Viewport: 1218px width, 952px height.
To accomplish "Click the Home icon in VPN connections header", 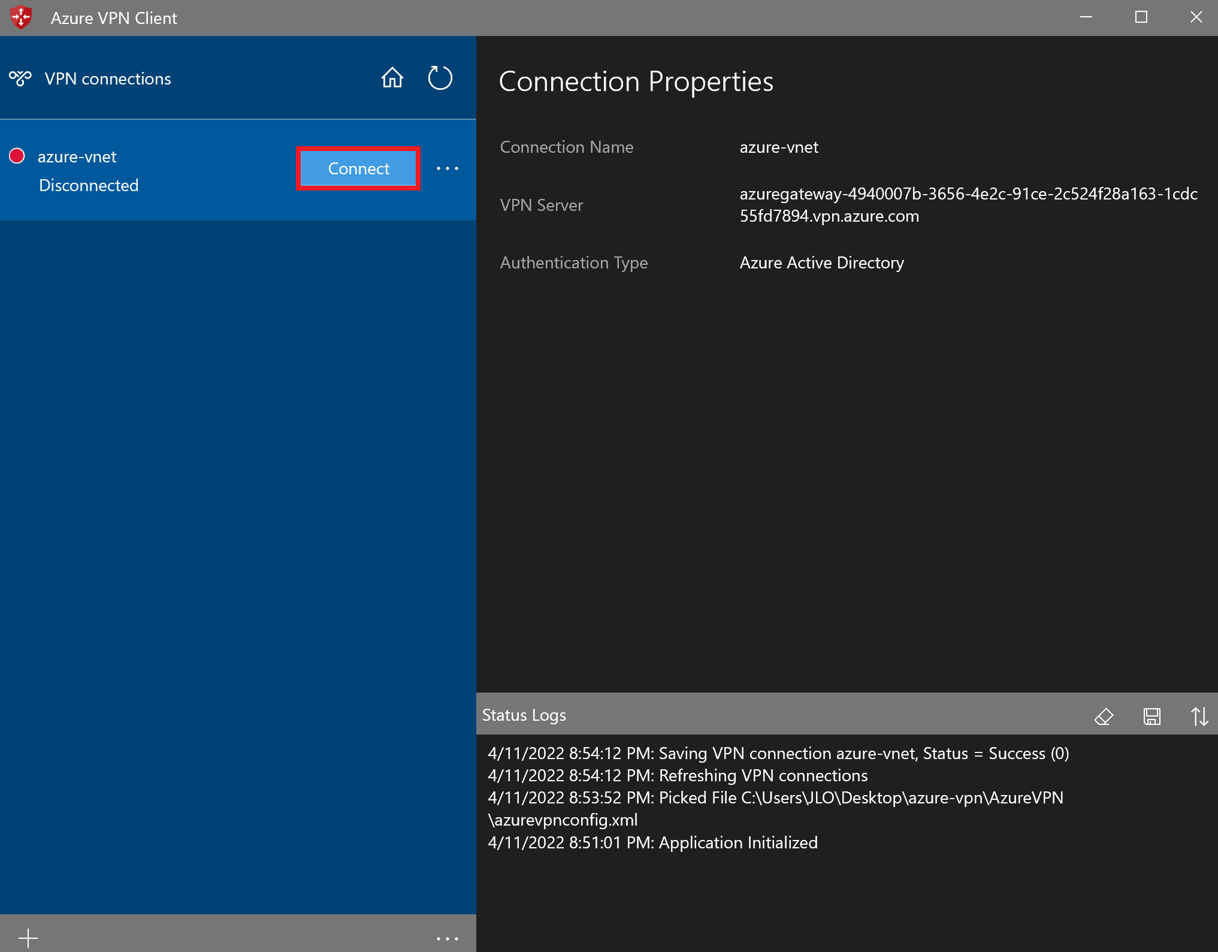I will pyautogui.click(x=392, y=78).
